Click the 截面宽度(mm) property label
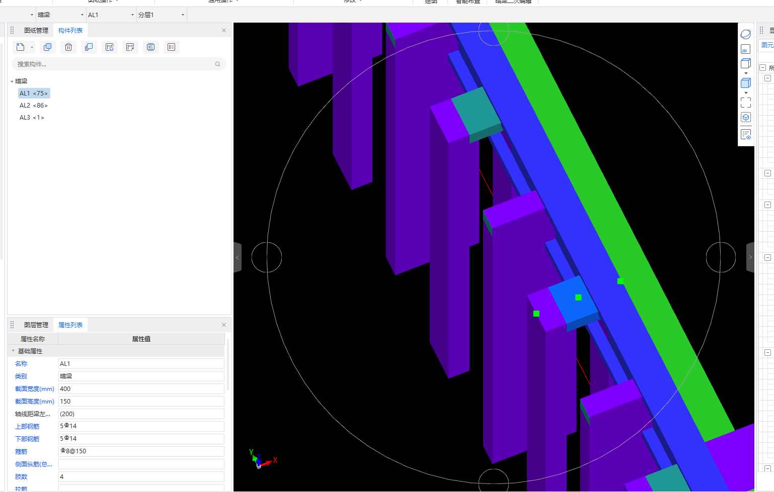The width and height of the screenshot is (774, 492). [x=35, y=389]
